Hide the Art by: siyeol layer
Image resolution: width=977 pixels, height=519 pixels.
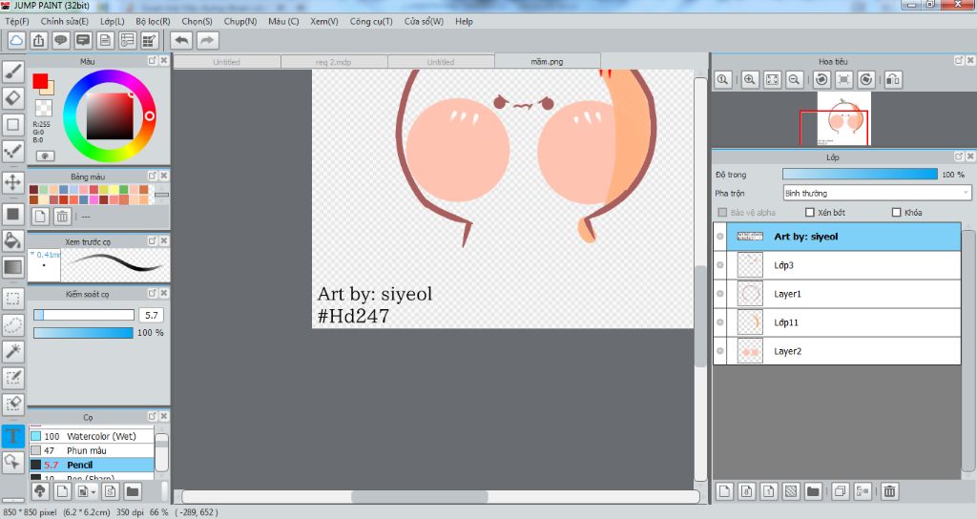click(720, 237)
